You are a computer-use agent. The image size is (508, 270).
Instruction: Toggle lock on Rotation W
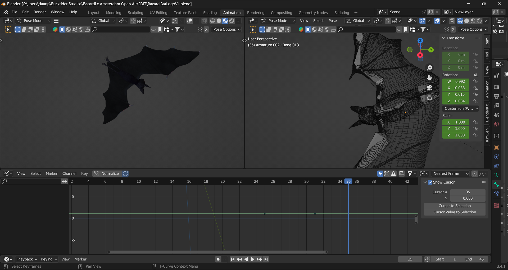[476, 81]
